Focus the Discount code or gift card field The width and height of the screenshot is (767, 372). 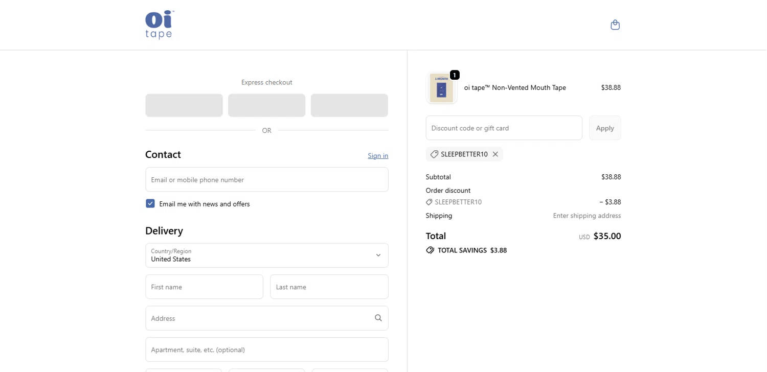[x=504, y=128]
